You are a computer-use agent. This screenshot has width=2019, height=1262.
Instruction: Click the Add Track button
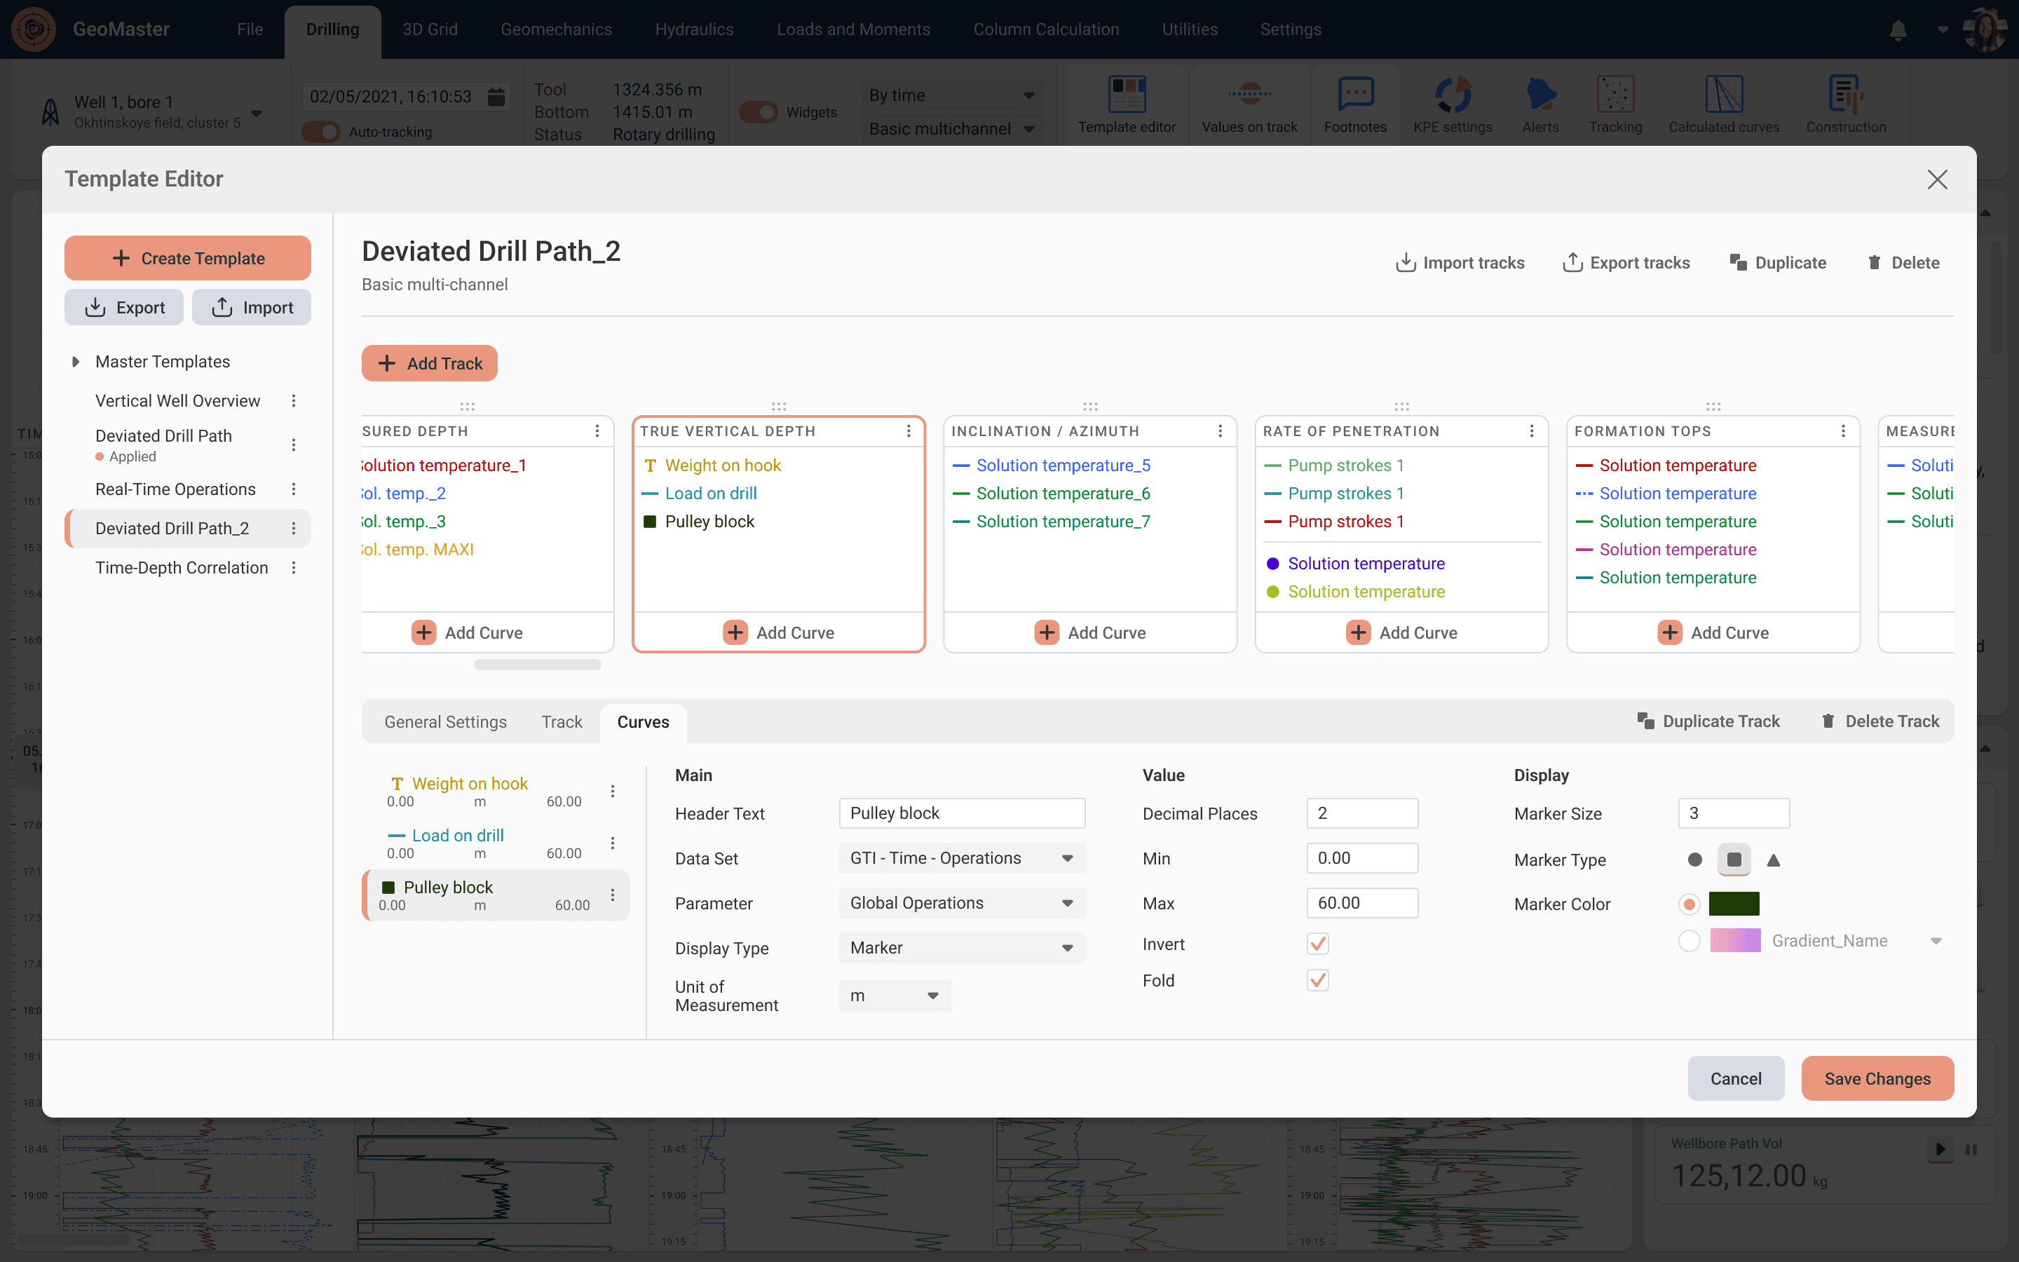[x=430, y=363]
